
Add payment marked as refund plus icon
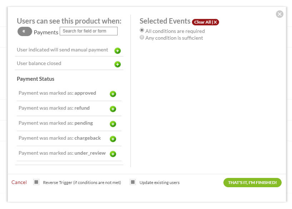click(113, 109)
